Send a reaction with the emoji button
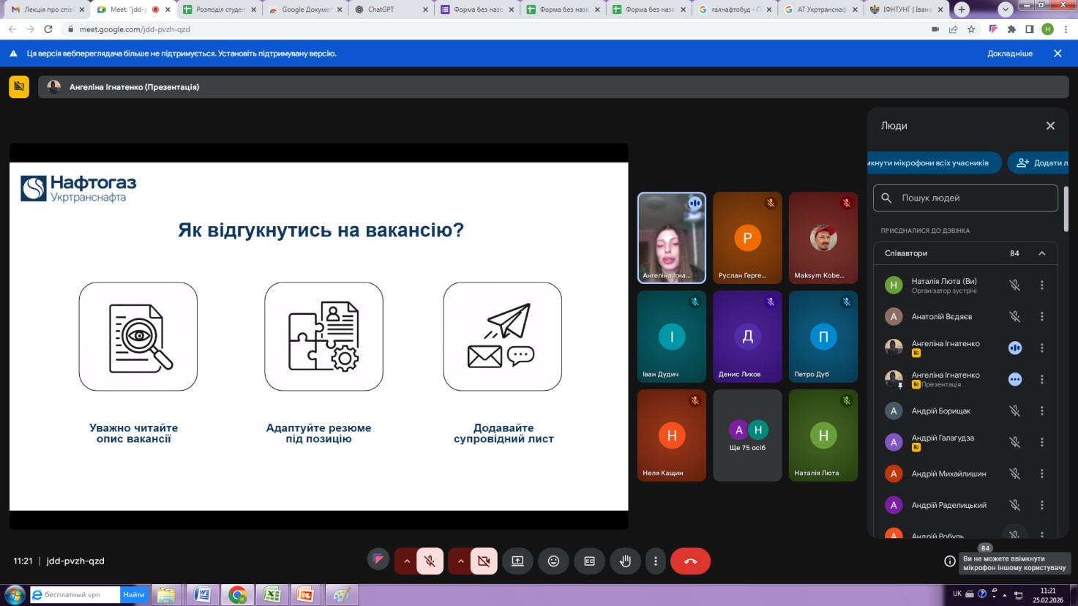This screenshot has height=606, width=1078. [553, 561]
